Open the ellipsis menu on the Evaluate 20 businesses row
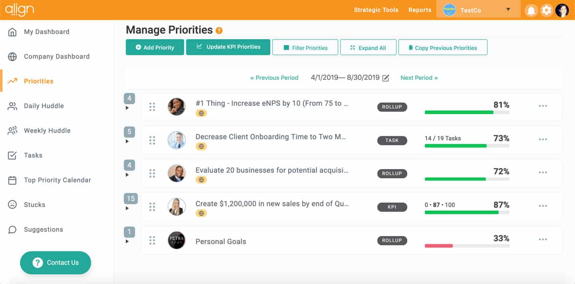Screen dimensions: 575x284 click(543, 172)
